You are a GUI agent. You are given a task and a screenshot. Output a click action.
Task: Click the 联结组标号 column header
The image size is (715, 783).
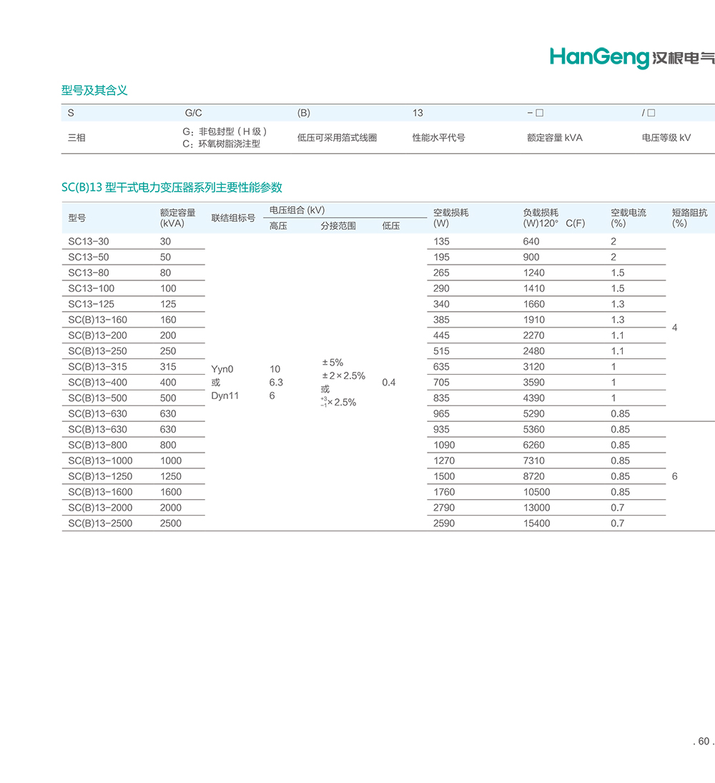pyautogui.click(x=233, y=218)
